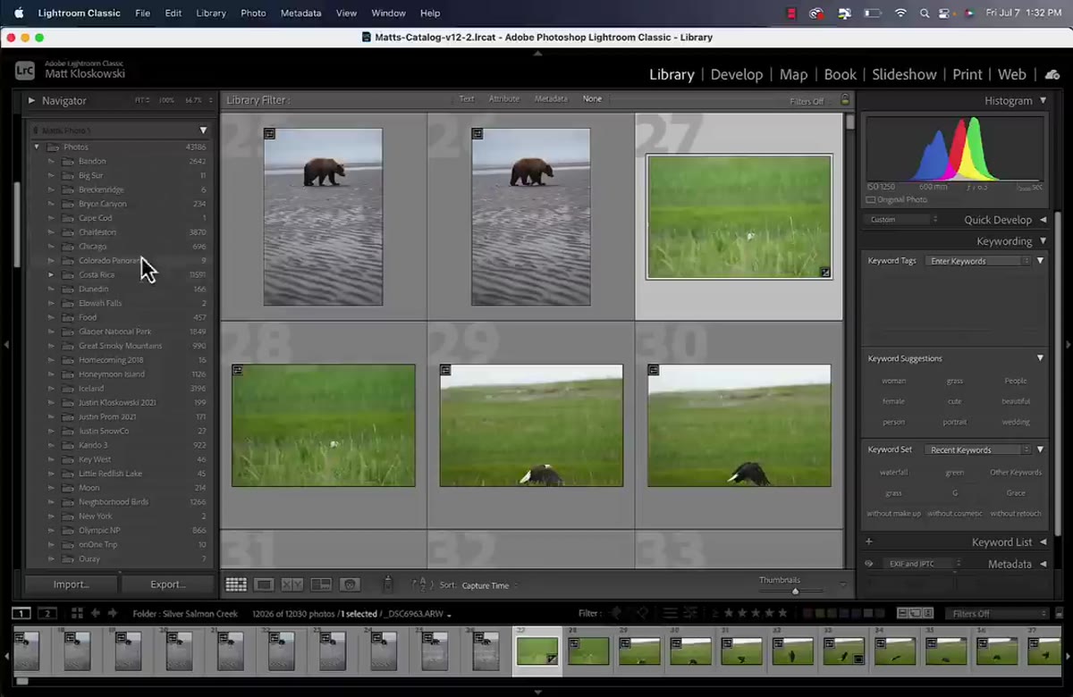Click the Wi-Fi icon in the menu bar
The width and height of the screenshot is (1073, 697).
(900, 13)
